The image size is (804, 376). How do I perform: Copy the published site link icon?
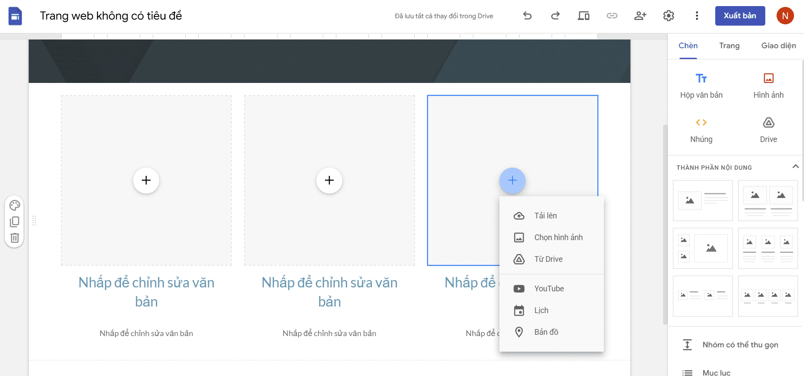point(612,16)
